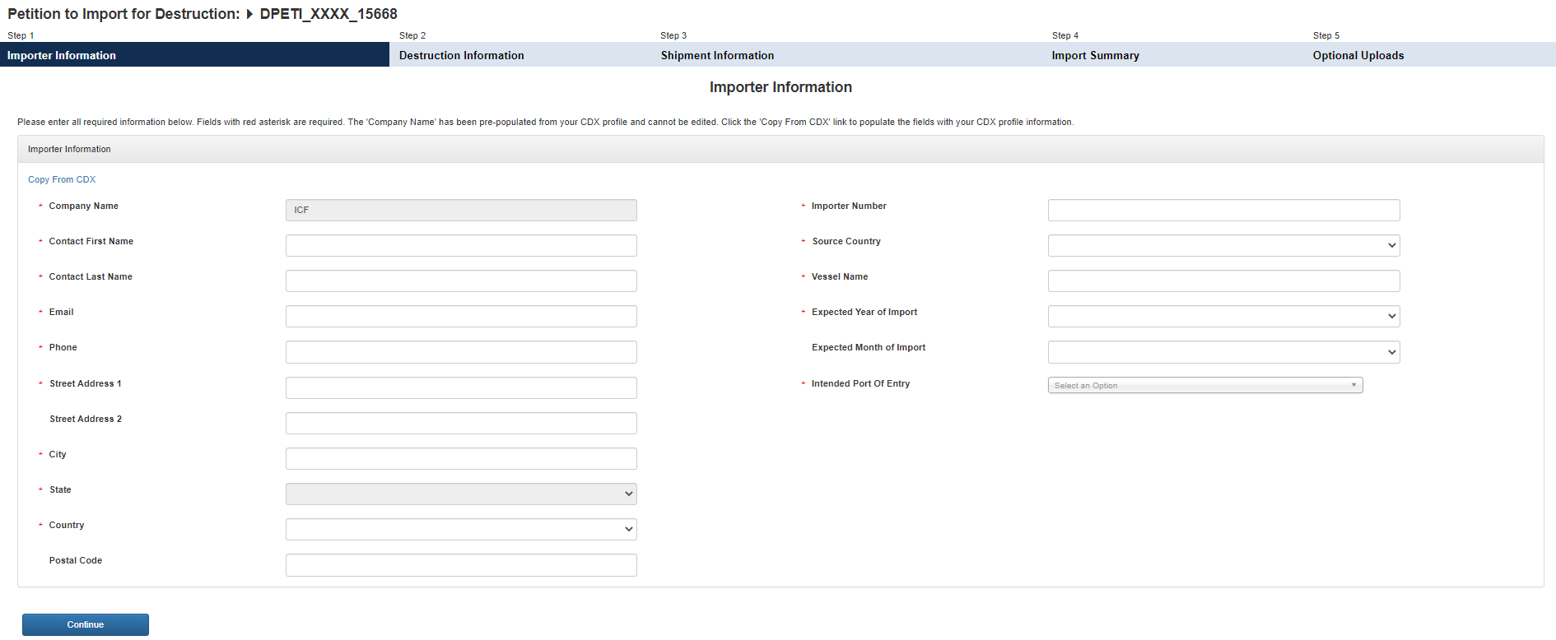The width and height of the screenshot is (1556, 640).
Task: Focus the Vessel Name text box
Action: click(1223, 281)
